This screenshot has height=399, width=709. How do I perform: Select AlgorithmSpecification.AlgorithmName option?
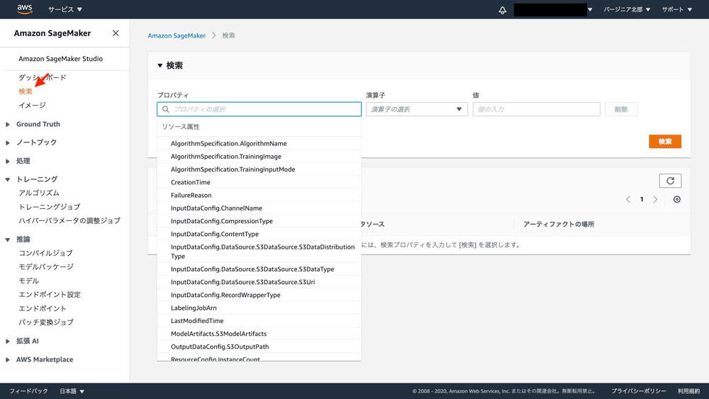pyautogui.click(x=259, y=143)
